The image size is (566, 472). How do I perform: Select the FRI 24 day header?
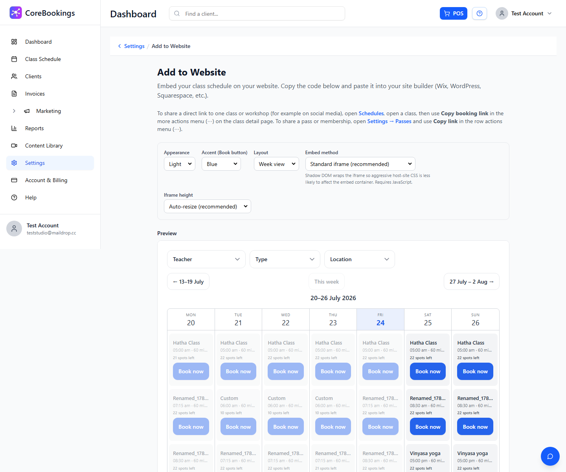coord(380,319)
